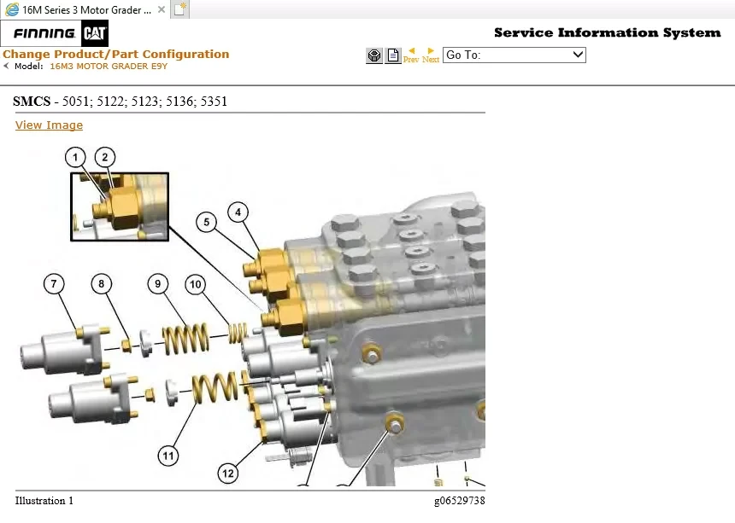Open Change Product/Part Configuration link
Image resolution: width=735 pixels, height=523 pixels.
(115, 54)
